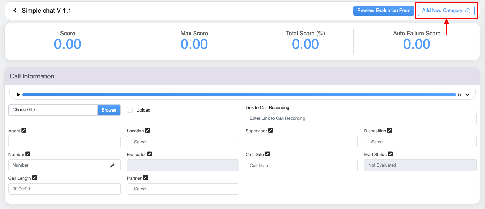Open the Disposition select dropdown
This screenshot has height=209, width=485.
coord(420,142)
